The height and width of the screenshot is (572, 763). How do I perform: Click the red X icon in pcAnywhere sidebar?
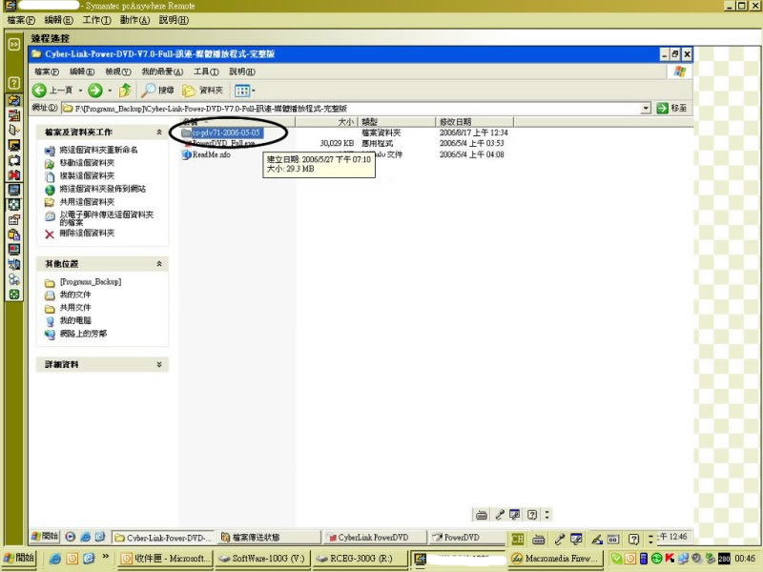pos(14,175)
